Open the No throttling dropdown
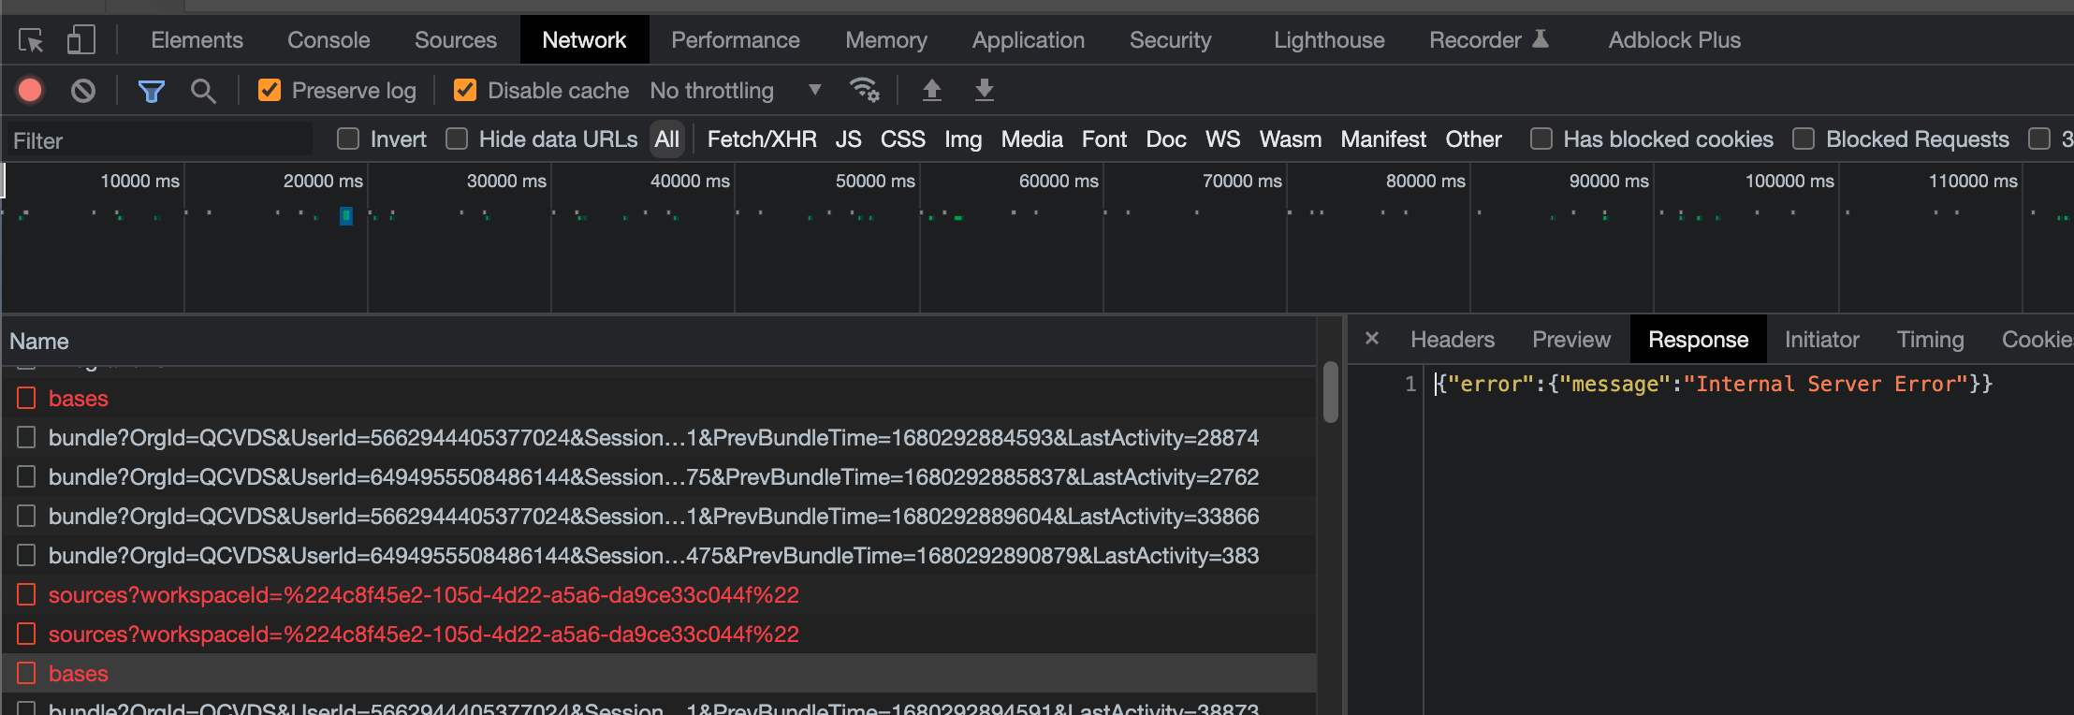The width and height of the screenshot is (2074, 715). coord(736,91)
